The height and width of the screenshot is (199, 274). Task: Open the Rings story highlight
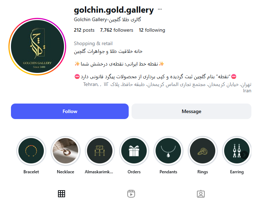pos(203,151)
